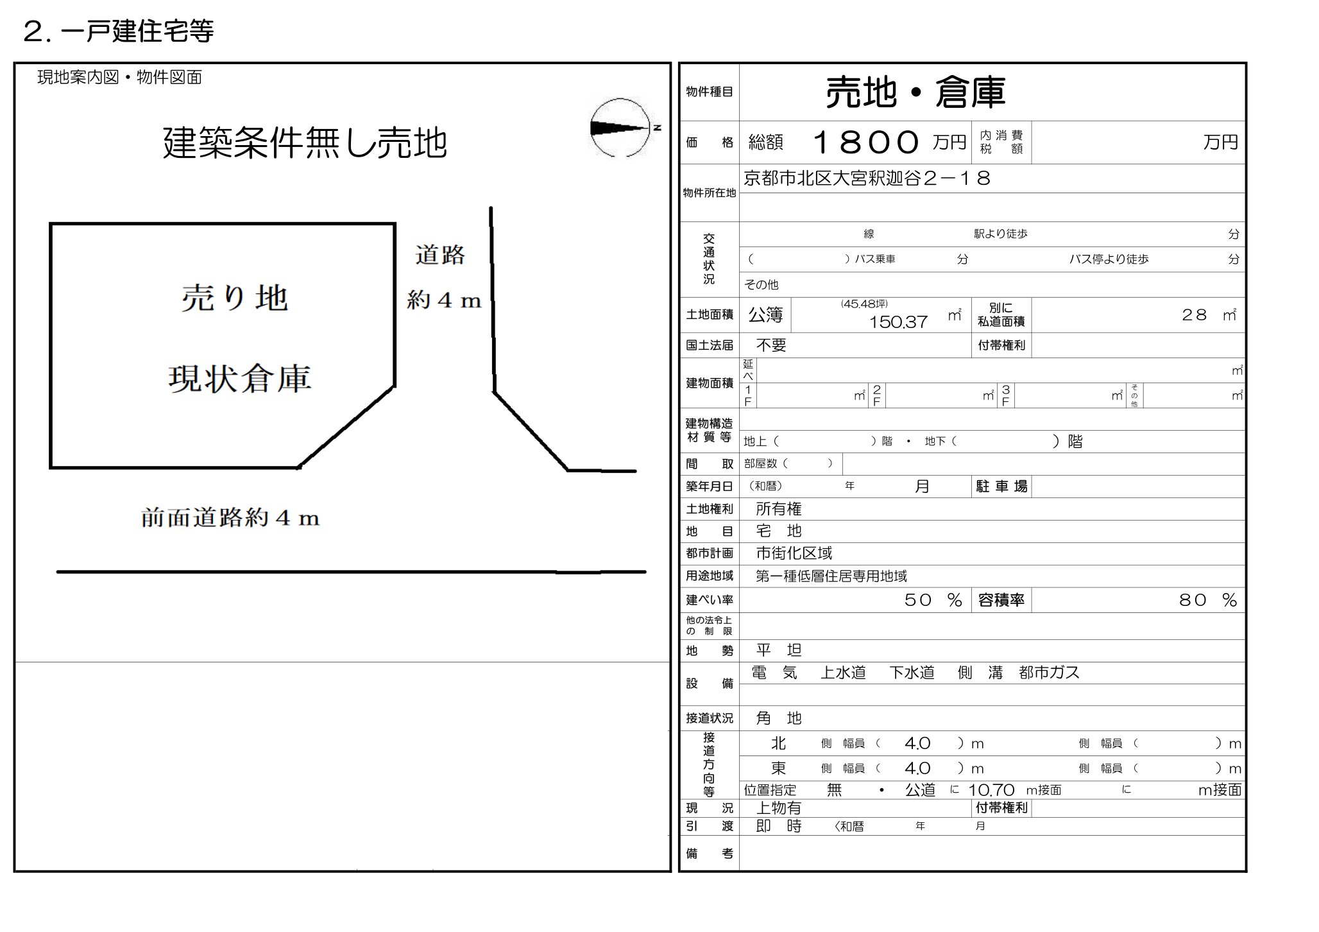Select the 所有権 land rights field
The height and width of the screenshot is (932, 1319).
click(x=778, y=509)
